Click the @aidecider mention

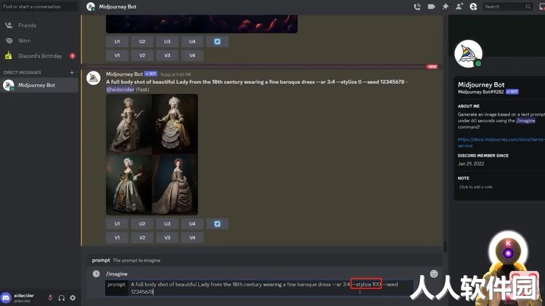(x=120, y=89)
